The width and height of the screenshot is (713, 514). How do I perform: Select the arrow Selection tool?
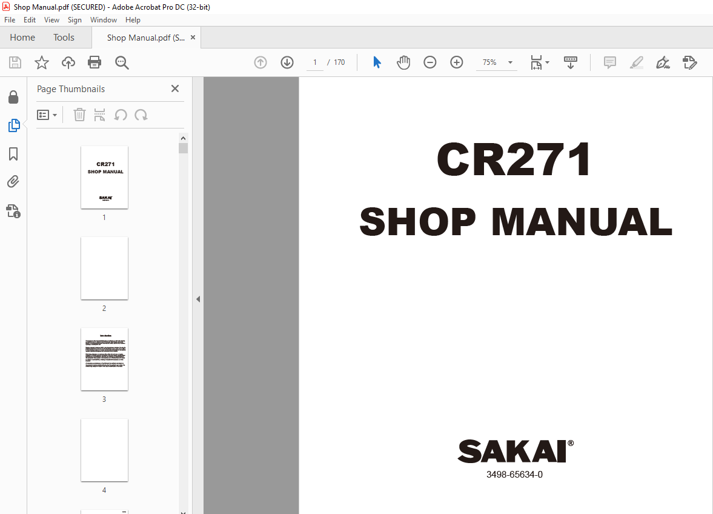pyautogui.click(x=377, y=62)
